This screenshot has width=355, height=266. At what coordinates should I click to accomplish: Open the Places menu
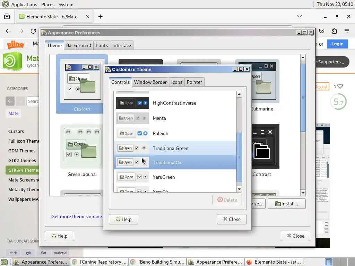coord(48,5)
